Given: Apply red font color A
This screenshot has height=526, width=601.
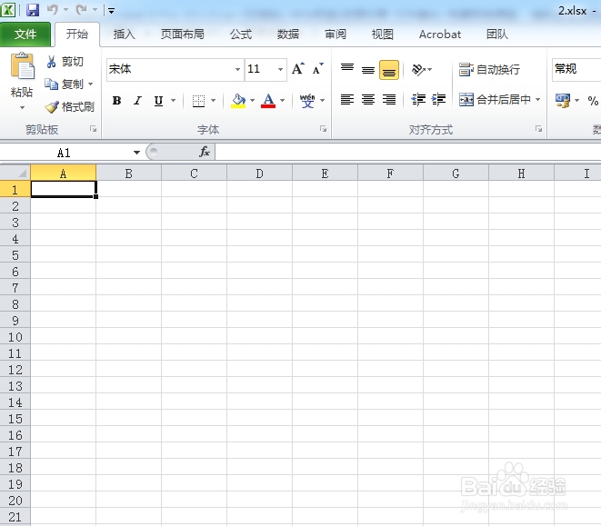Looking at the screenshot, I should [x=268, y=101].
